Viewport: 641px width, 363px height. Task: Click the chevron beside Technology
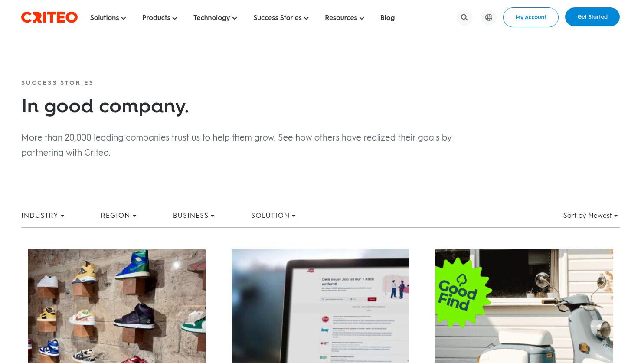click(235, 18)
